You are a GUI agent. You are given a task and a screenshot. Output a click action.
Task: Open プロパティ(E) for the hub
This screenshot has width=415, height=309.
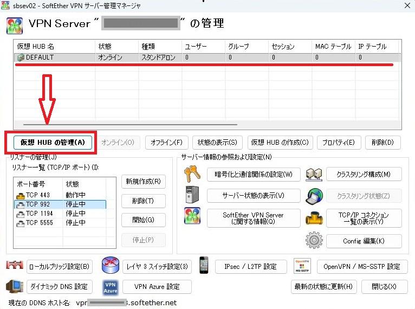pos(338,143)
